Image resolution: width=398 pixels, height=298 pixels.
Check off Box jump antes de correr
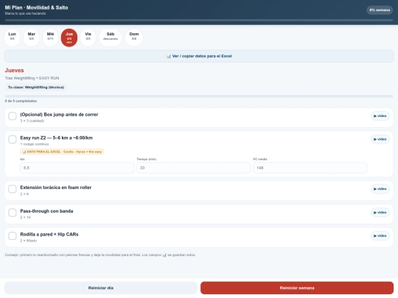click(x=13, y=116)
